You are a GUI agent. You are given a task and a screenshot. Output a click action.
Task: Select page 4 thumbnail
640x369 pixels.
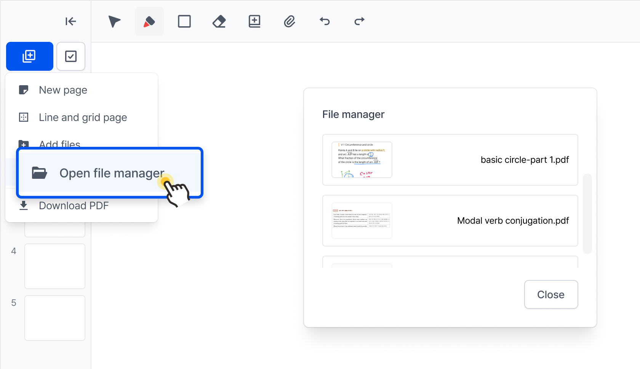pos(55,266)
